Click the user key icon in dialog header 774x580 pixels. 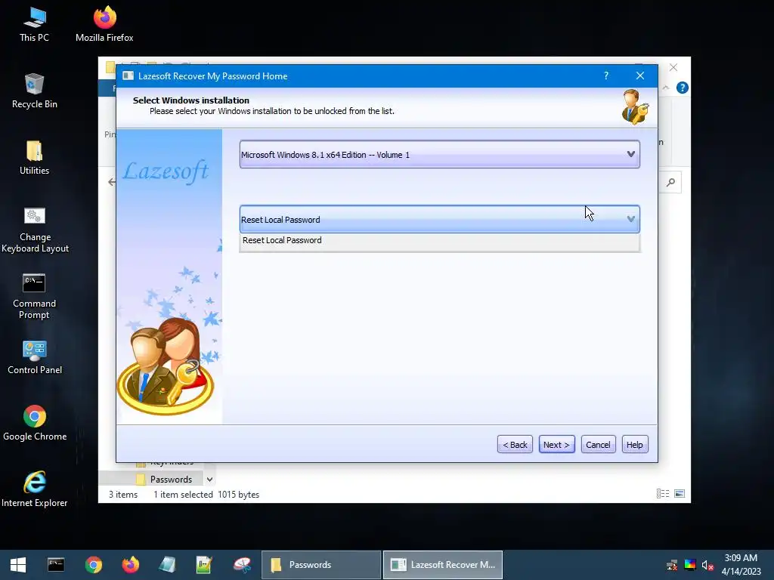click(635, 106)
